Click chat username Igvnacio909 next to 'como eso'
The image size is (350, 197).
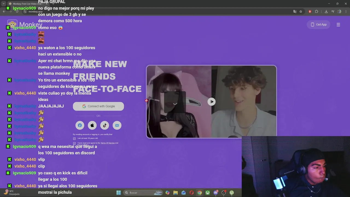pos(24,28)
